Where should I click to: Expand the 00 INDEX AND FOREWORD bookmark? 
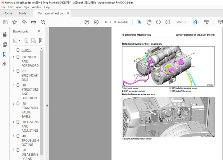[x=14, y=57]
